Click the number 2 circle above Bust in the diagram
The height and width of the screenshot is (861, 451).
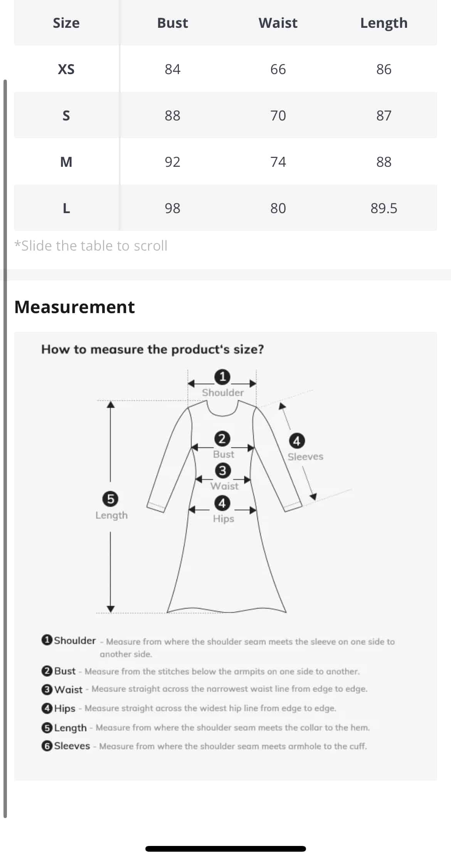222,439
